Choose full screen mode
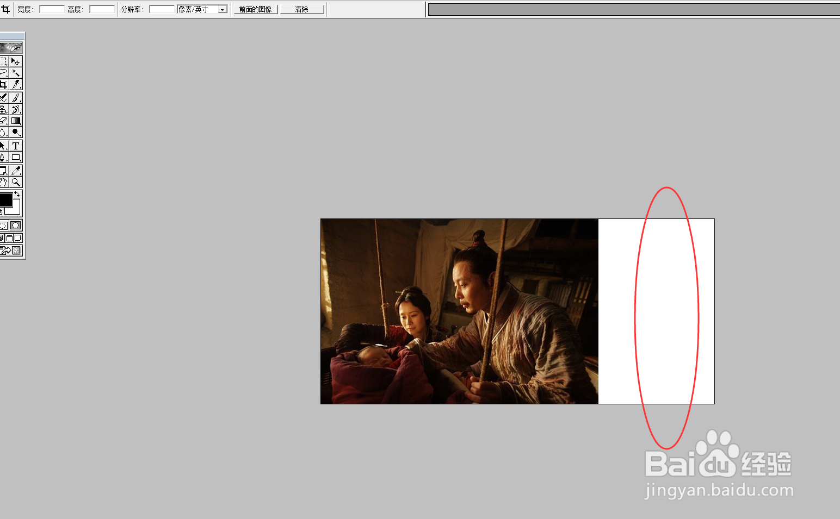Image resolution: width=840 pixels, height=519 pixels. (x=18, y=238)
